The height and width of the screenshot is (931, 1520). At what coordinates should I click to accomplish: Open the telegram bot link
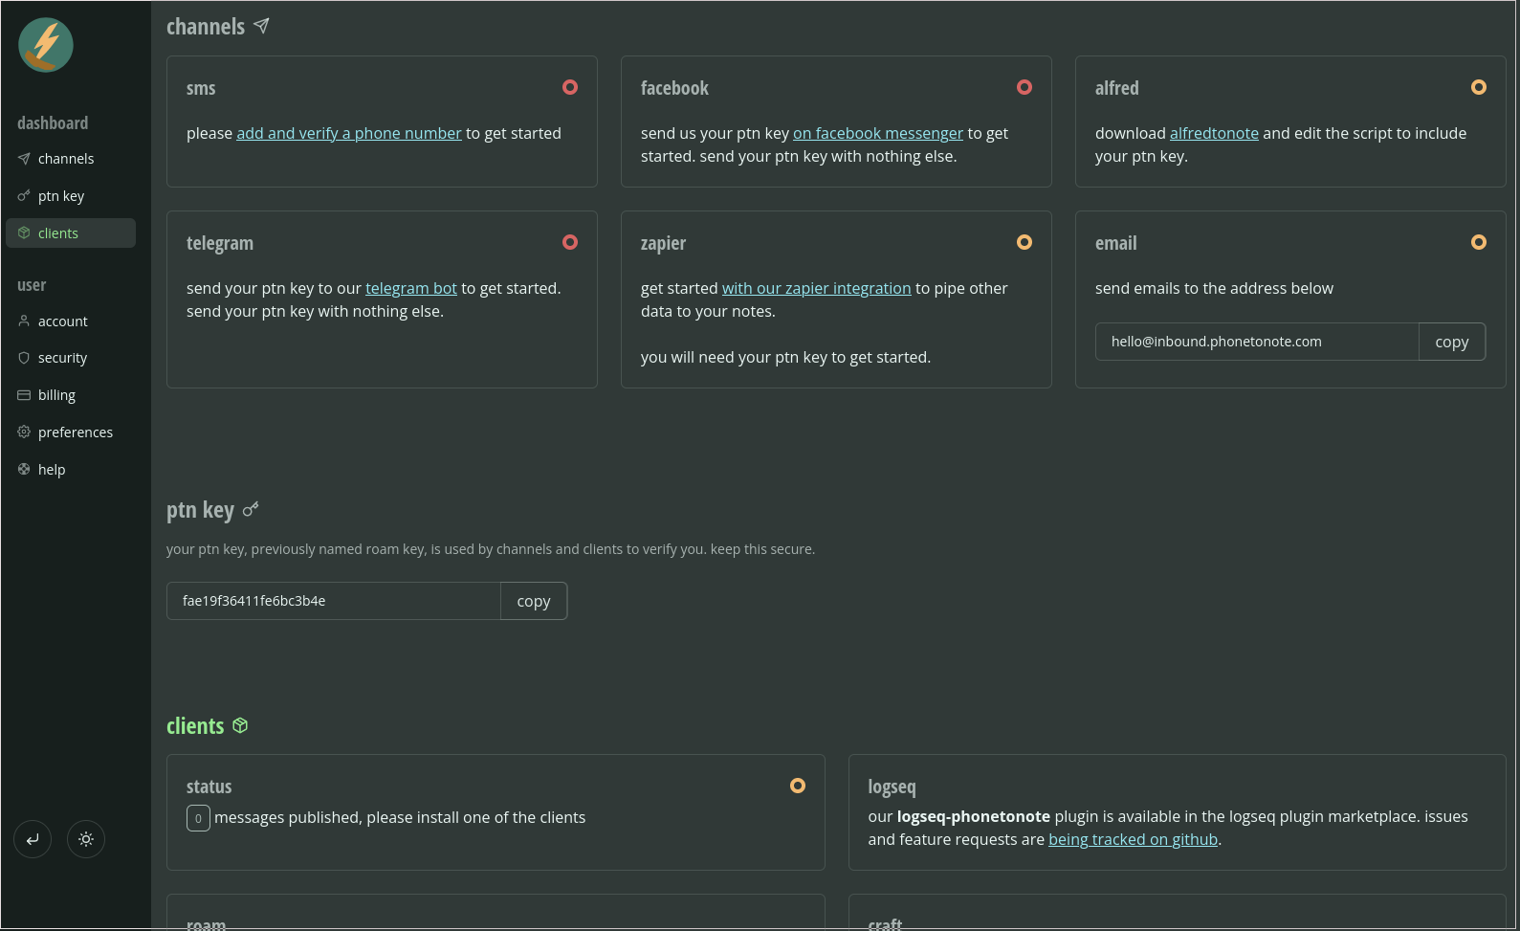[x=411, y=289]
